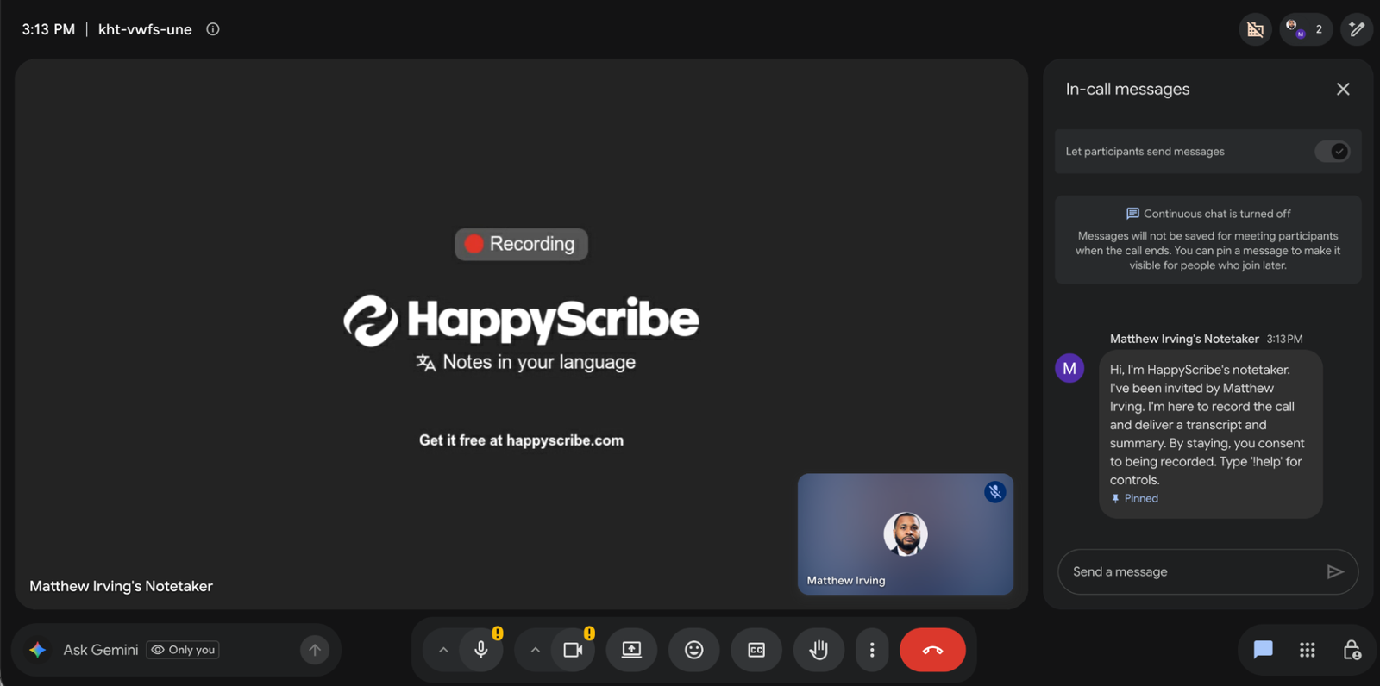This screenshot has height=686, width=1380.
Task: Click the Gemini sparkle icon
Action: pos(38,650)
